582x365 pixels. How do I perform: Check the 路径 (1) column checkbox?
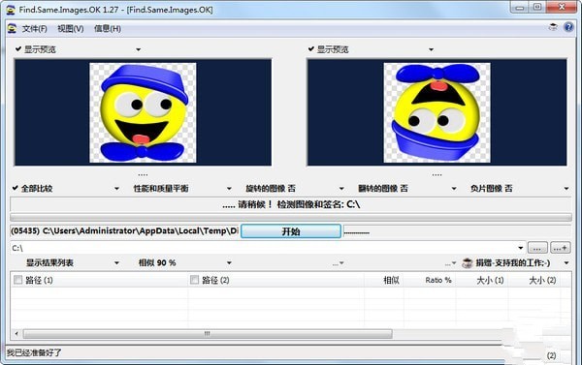[17, 280]
